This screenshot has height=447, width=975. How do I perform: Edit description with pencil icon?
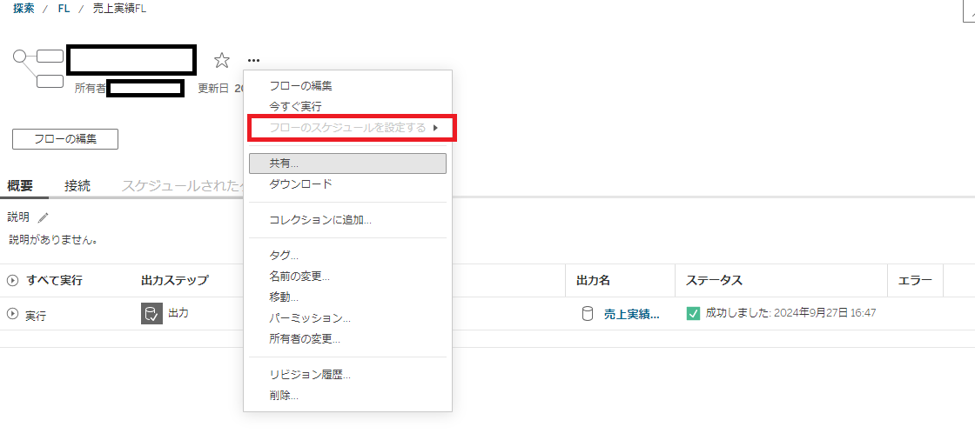click(43, 217)
